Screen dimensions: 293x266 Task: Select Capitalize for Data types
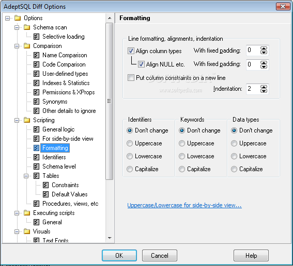coord(234,169)
